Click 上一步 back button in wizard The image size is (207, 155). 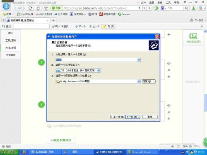point(118,117)
